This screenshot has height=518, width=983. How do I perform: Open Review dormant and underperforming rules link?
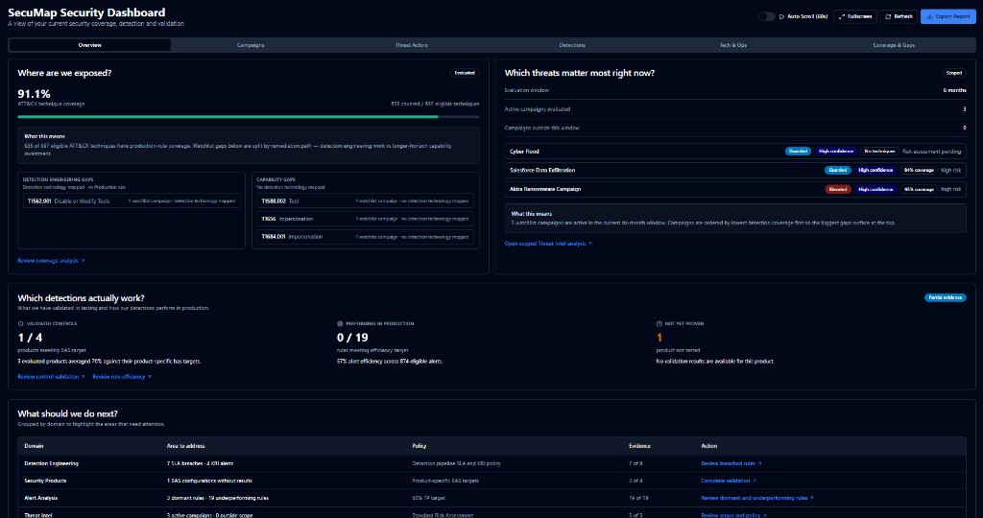point(757,498)
